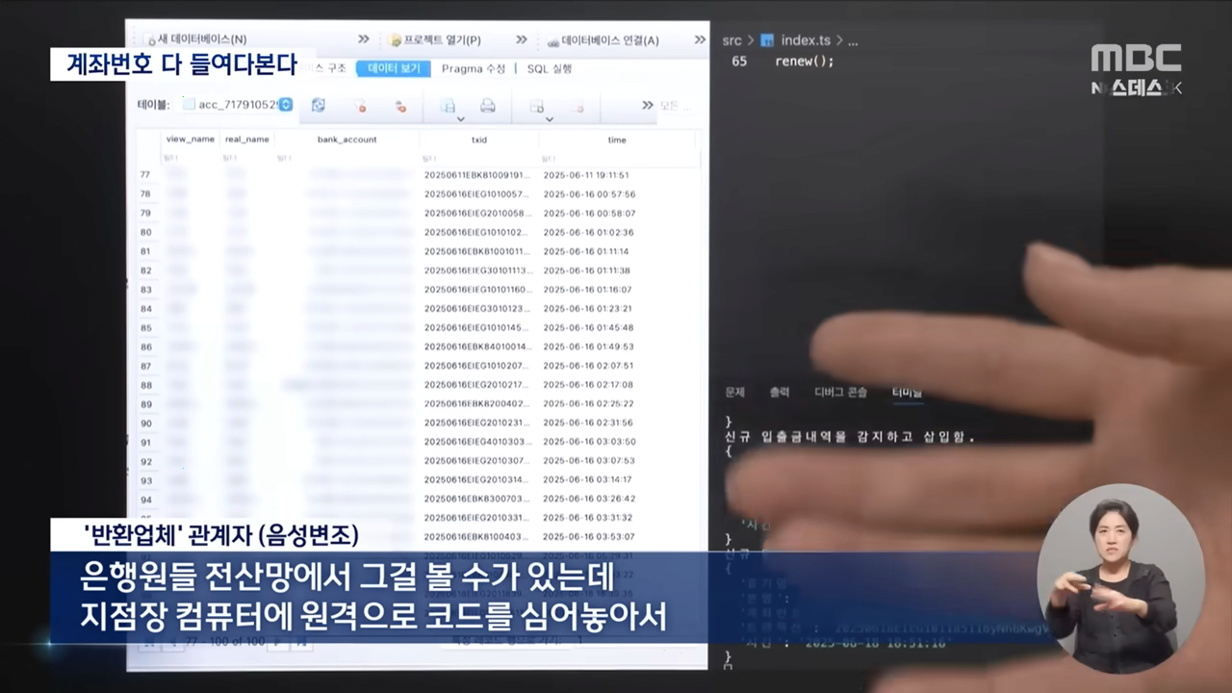Click the delete record icon
This screenshot has width=1232, height=693.
(577, 106)
